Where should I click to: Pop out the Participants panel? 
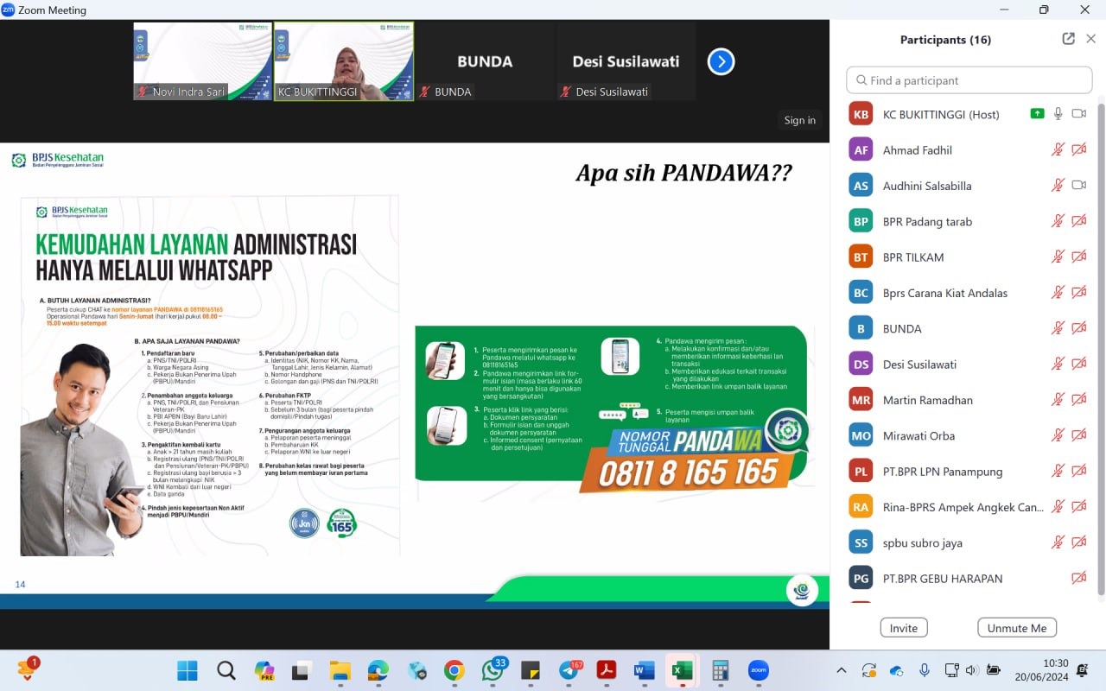pyautogui.click(x=1069, y=39)
